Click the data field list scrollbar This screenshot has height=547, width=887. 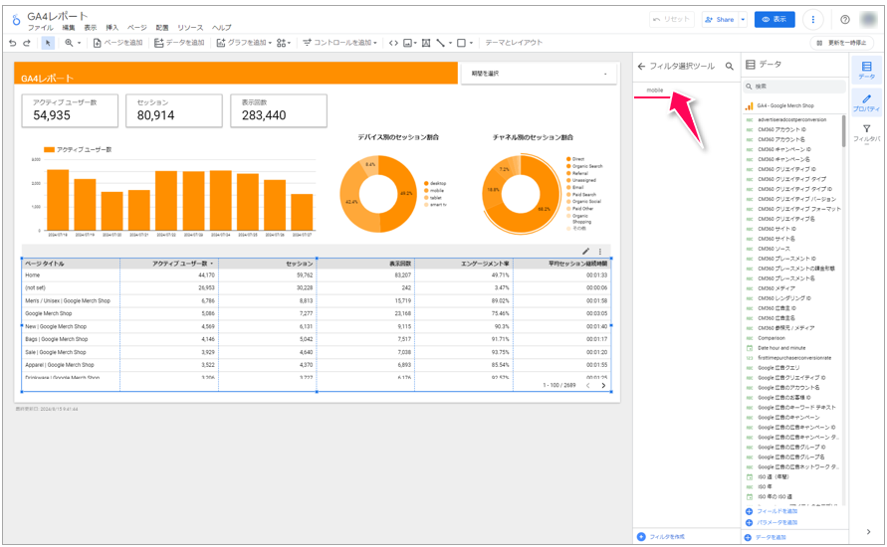coord(843,131)
